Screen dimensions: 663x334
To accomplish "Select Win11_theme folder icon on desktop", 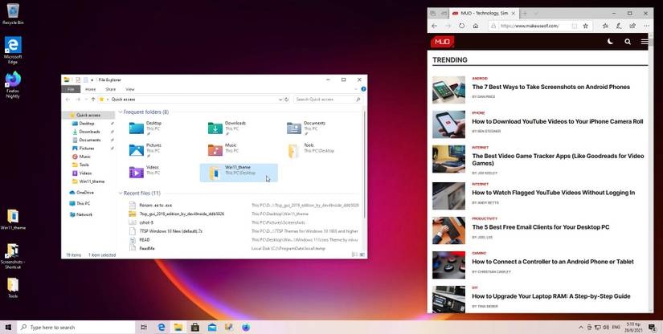I will (13, 219).
